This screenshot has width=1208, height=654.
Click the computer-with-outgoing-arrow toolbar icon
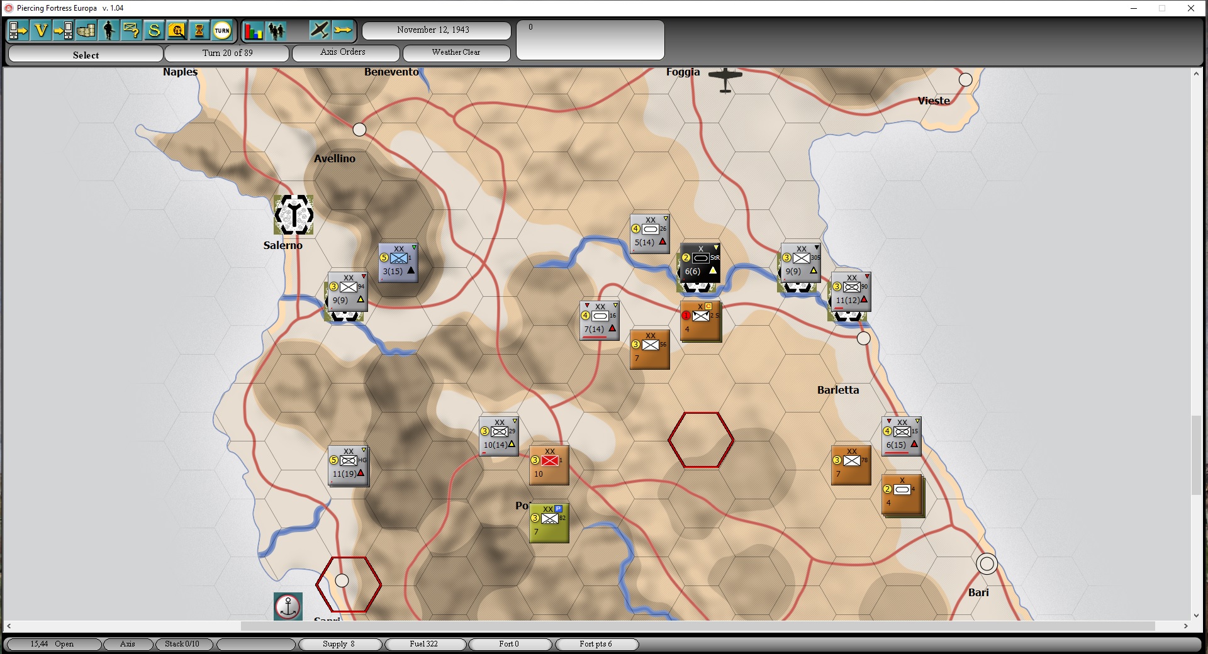(18, 30)
